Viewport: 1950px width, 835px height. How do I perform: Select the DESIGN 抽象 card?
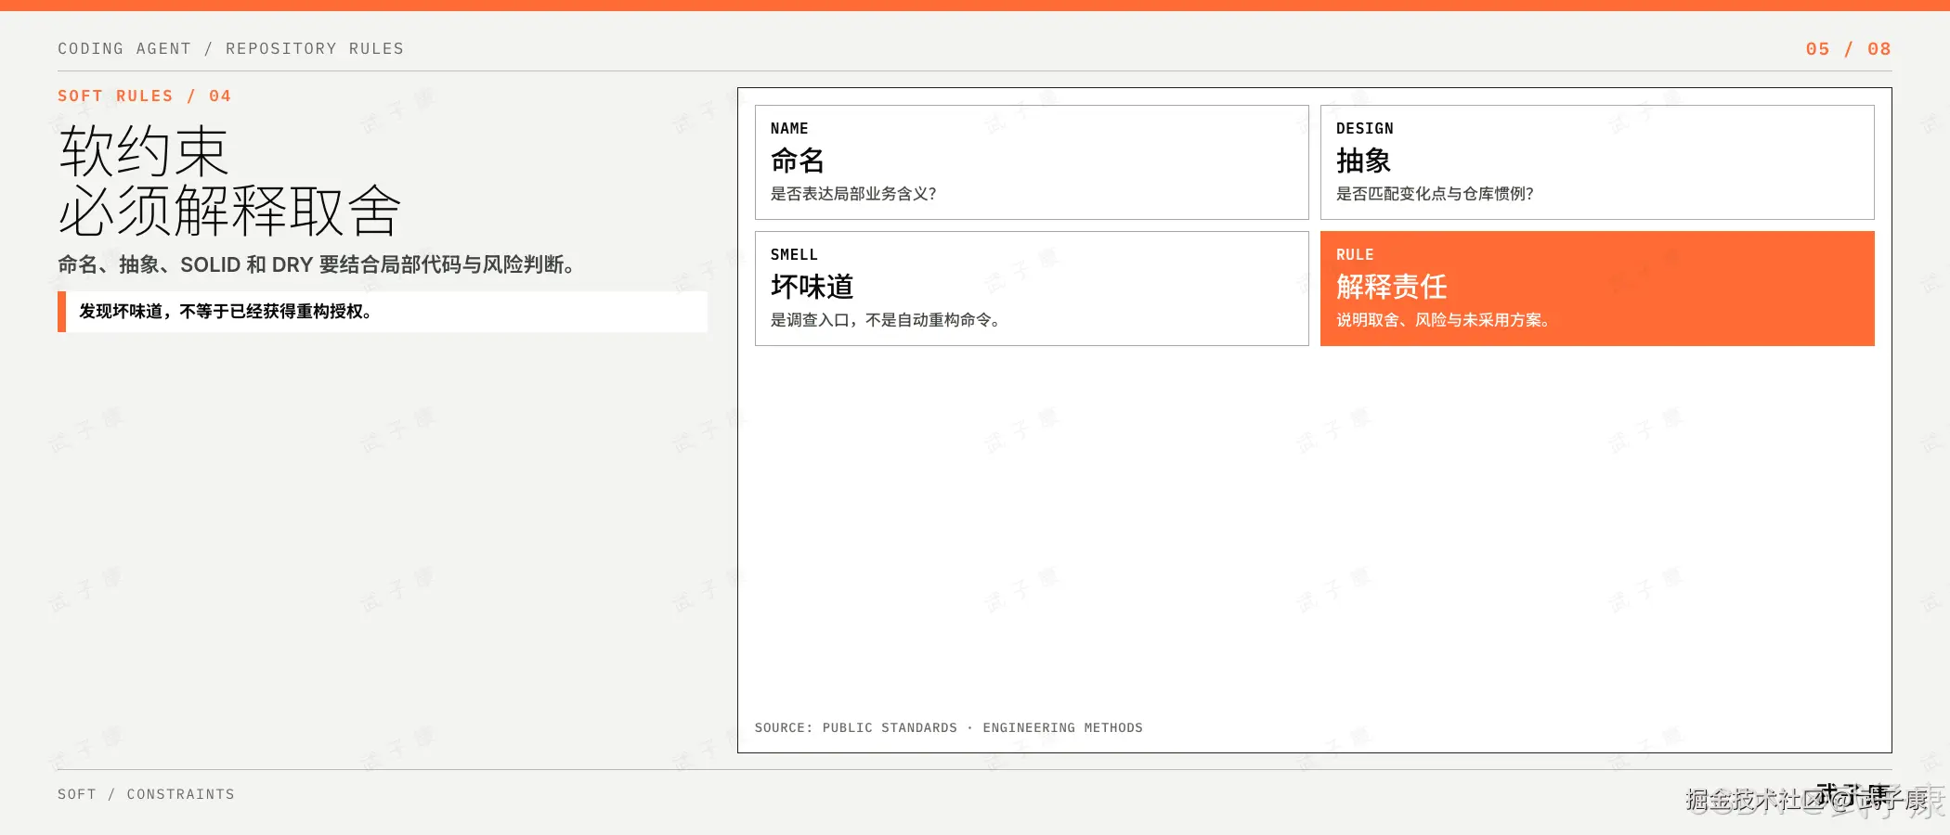1597,162
